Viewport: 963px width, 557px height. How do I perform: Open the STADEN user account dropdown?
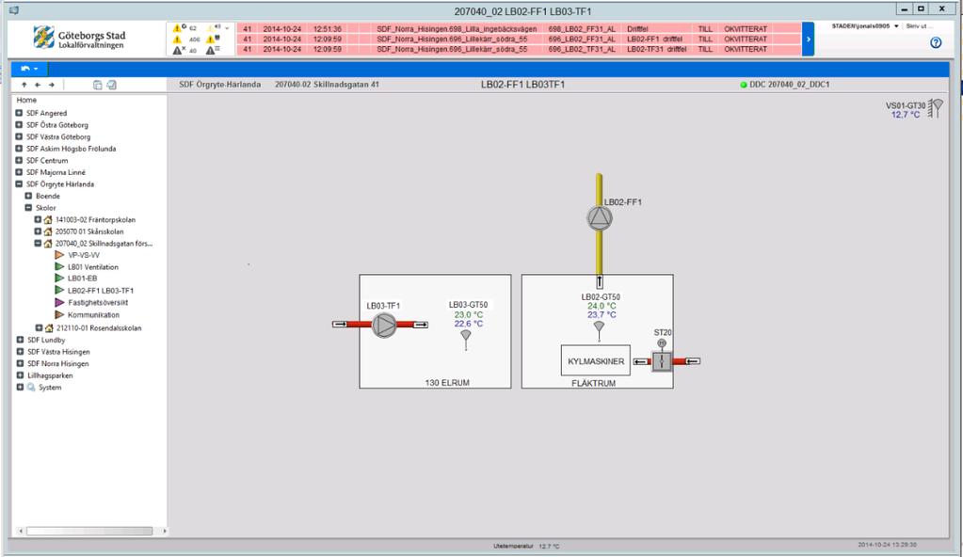pos(865,26)
